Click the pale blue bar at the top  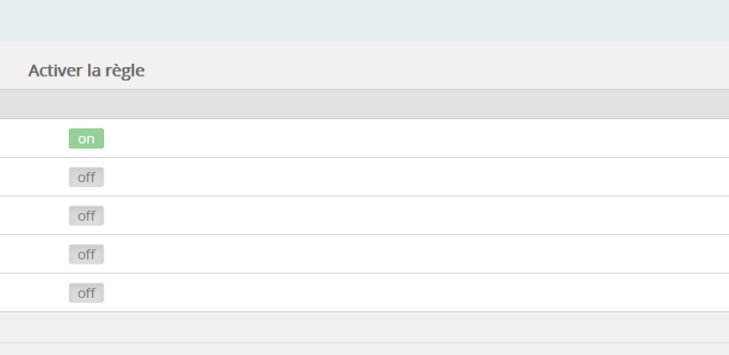coord(364,20)
